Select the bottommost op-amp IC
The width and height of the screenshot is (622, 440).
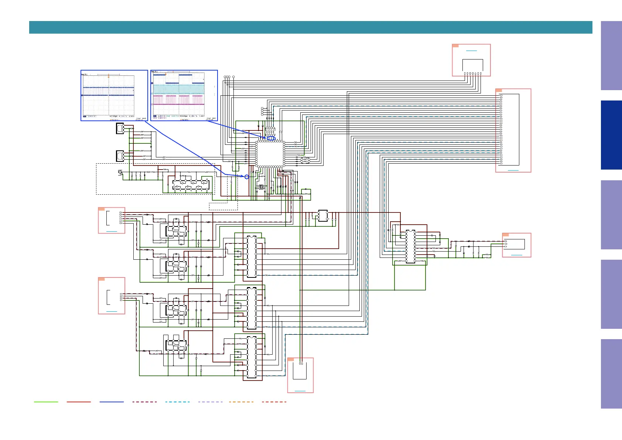177,346
